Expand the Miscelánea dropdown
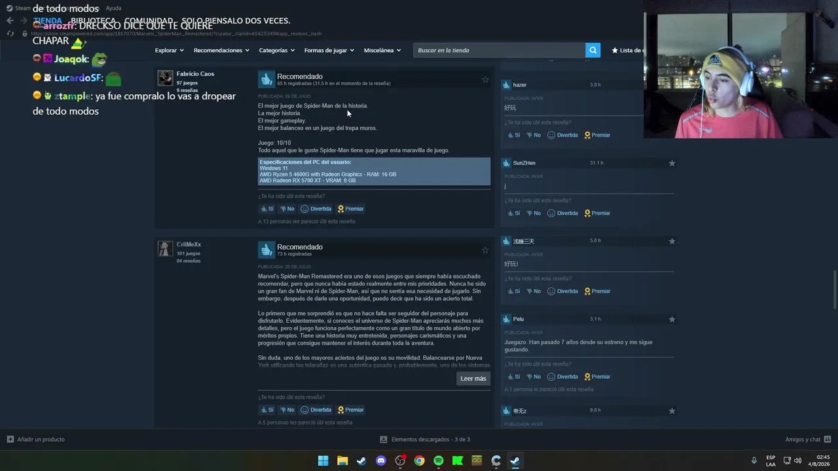This screenshot has height=471, width=838. (x=382, y=50)
